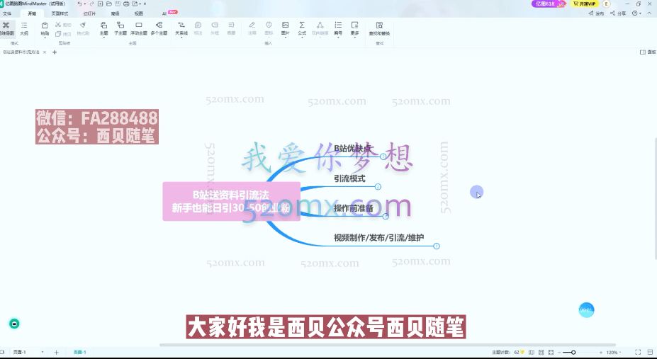Viewport: 657px width, 359px height.
Task: Click the Undo arrow in title bar
Action: point(79,4)
